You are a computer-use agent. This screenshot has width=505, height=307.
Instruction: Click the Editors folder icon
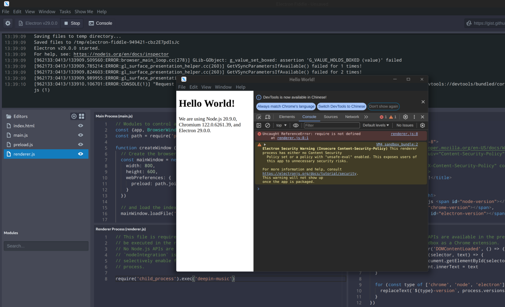coord(9,116)
